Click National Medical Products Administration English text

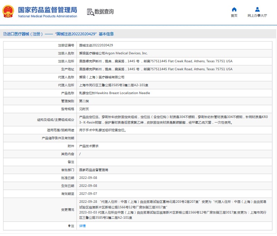click(47, 16)
